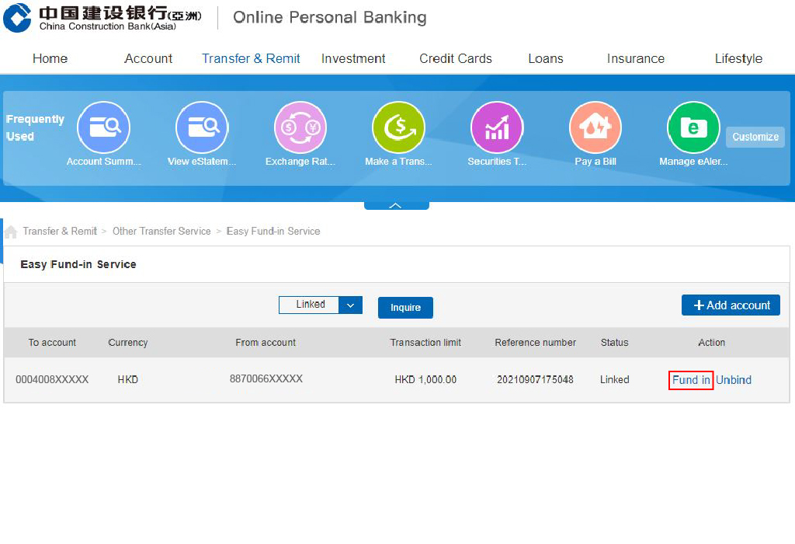
Task: Collapse the Frequently Used panel with the up chevron
Action: [x=396, y=205]
